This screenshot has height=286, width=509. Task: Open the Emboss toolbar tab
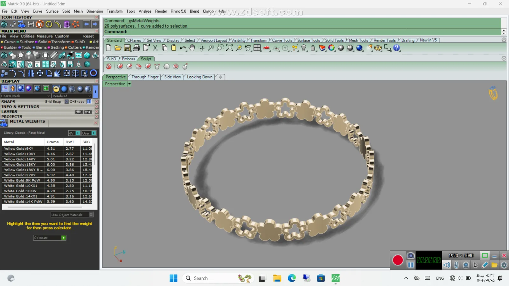coord(129,59)
